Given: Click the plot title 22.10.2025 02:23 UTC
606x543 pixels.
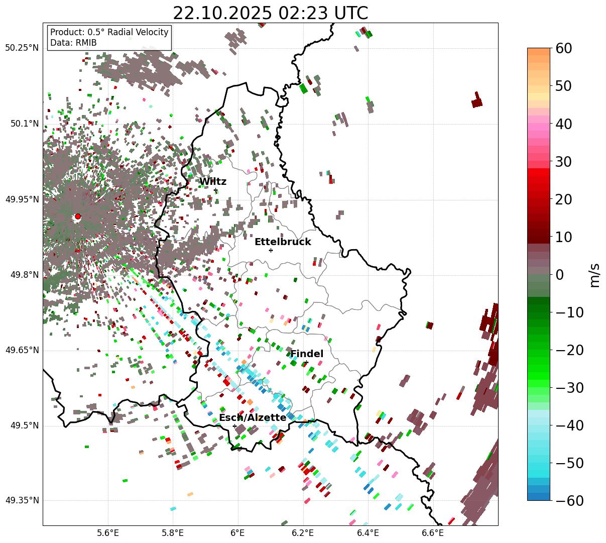Looking at the screenshot, I should point(270,13).
